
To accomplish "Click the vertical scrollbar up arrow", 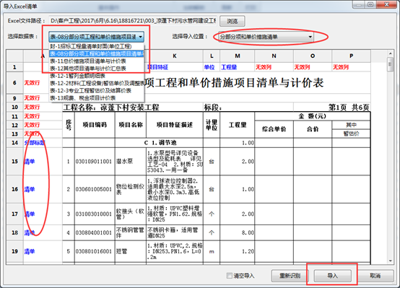I will [390, 53].
